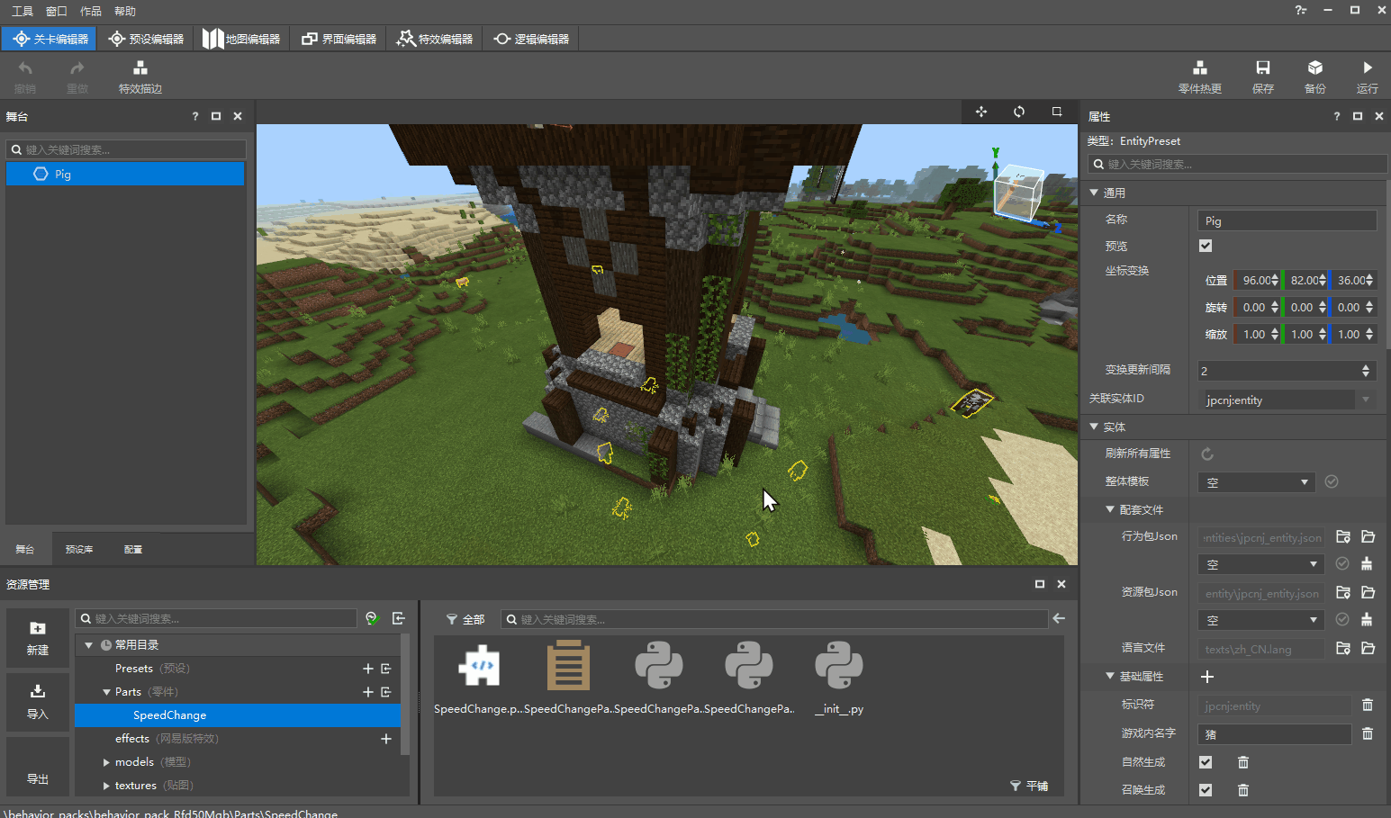The height and width of the screenshot is (818, 1391).
Task: Add a new part with Parts plus icon
Action: click(367, 692)
